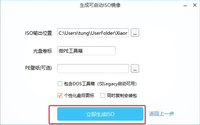Select the 微PE工具箱 text in volume field

pyautogui.click(x=70, y=51)
